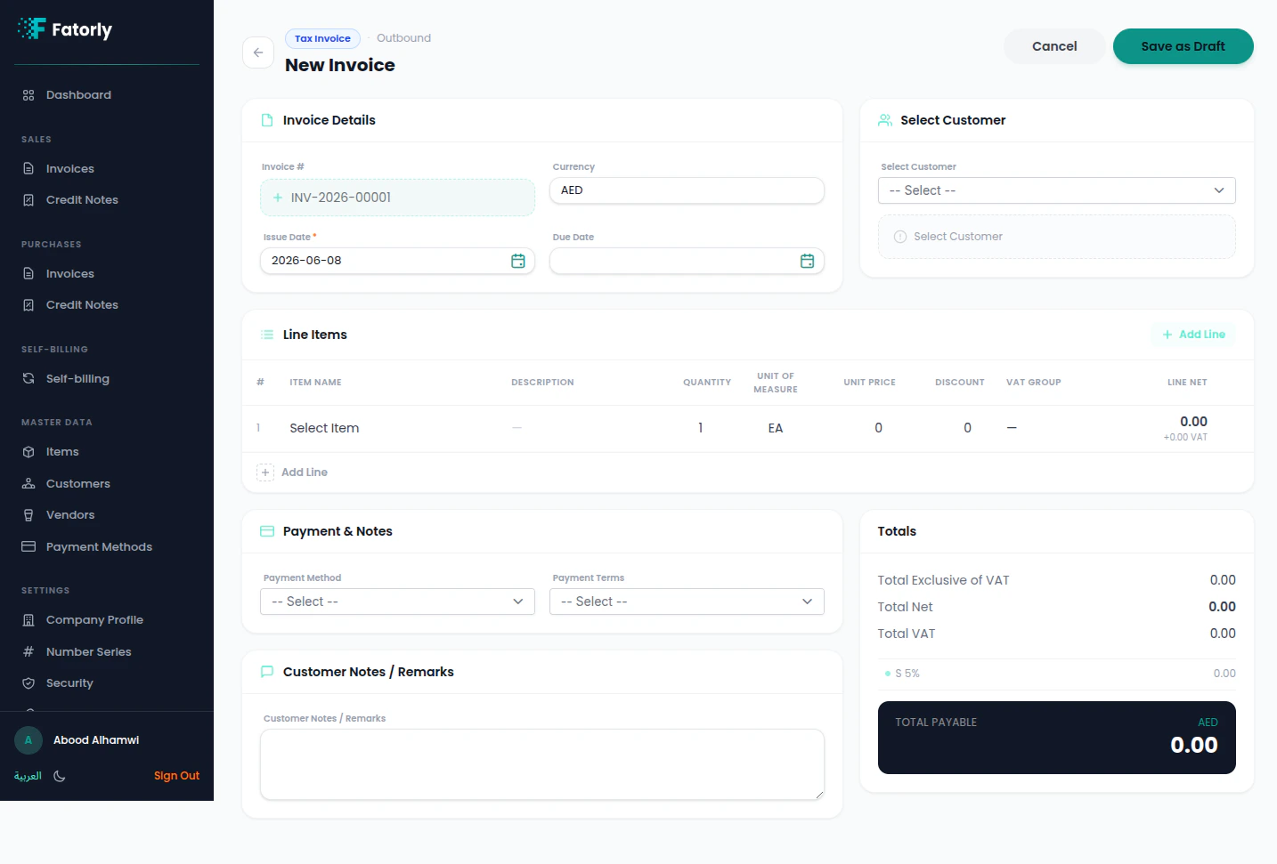Click the plus icon in bottom Add Line
Screen dimensions: 1277x864
pyautogui.click(x=265, y=472)
